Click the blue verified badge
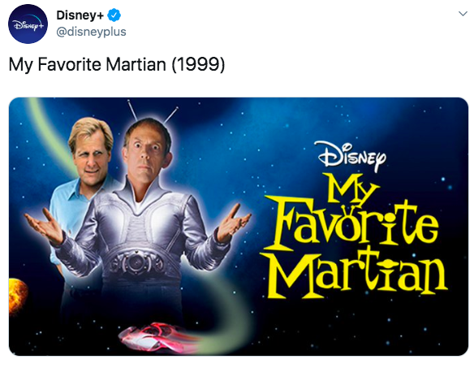This screenshot has width=474, height=368. tap(114, 15)
